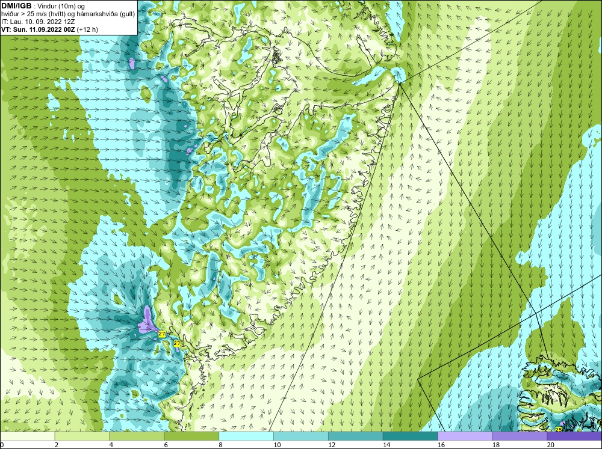Screen dimensions: 602x449
Task: Click the '20' scale label
Action: (x=551, y=445)
